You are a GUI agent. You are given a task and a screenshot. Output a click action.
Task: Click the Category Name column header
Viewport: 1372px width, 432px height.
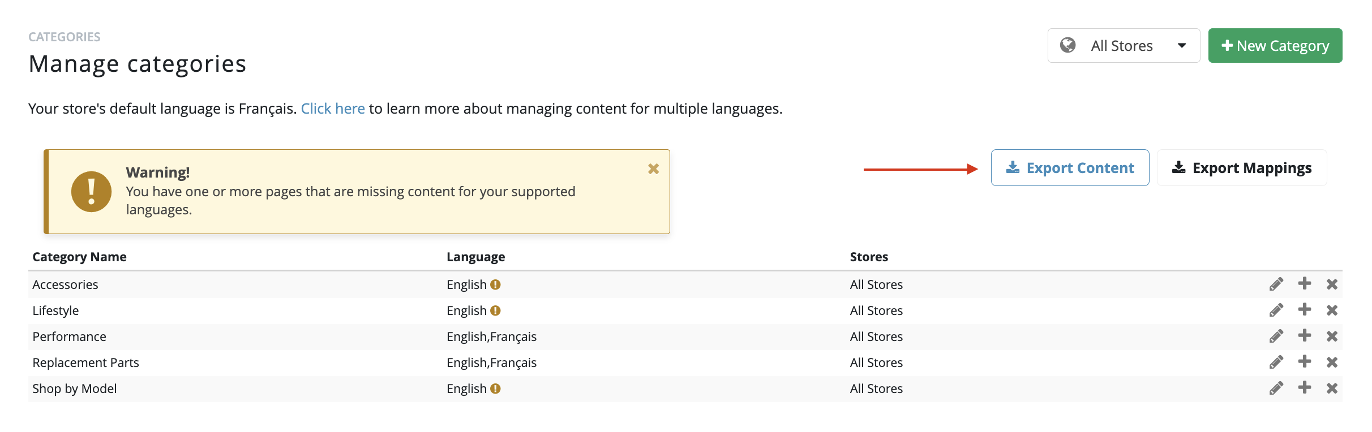tap(79, 257)
